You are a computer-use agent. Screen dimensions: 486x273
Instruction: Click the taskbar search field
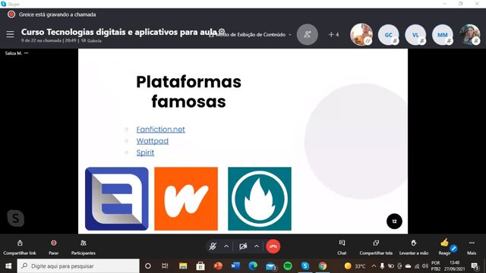(x=78, y=266)
